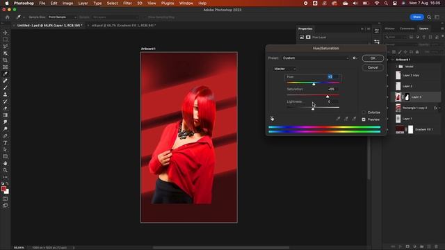Select the Pen tool

point(5,136)
